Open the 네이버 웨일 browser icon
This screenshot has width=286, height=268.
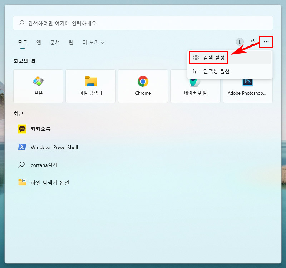(195, 86)
